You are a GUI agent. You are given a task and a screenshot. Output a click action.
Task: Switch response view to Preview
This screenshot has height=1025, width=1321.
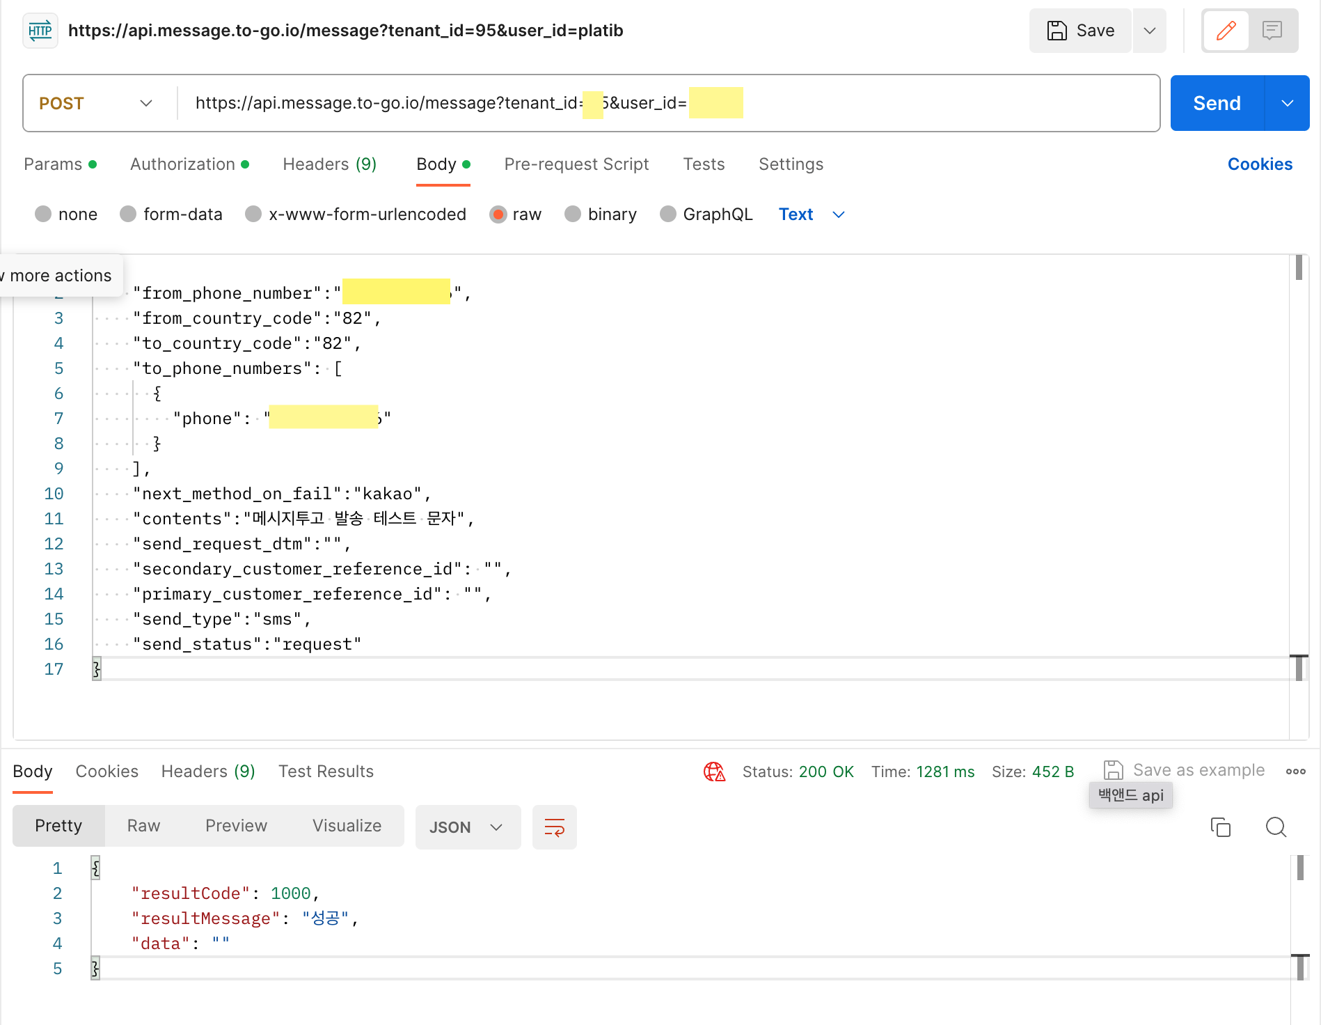click(236, 826)
